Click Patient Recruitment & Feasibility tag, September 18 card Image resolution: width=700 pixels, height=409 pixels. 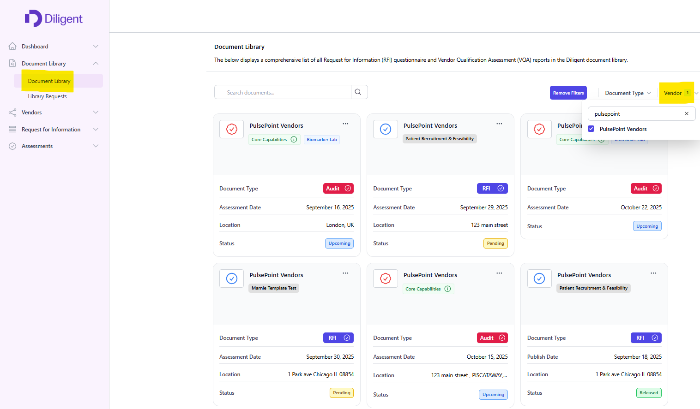pyautogui.click(x=593, y=288)
